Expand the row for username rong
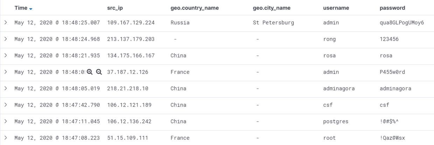 (6, 39)
